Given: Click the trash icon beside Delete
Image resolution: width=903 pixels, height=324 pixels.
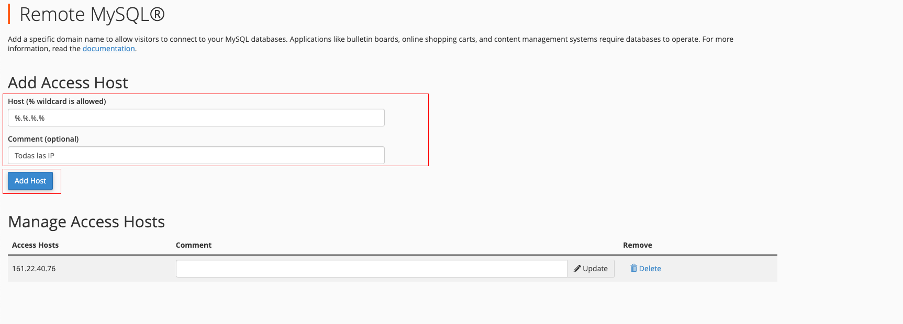Looking at the screenshot, I should (x=633, y=268).
